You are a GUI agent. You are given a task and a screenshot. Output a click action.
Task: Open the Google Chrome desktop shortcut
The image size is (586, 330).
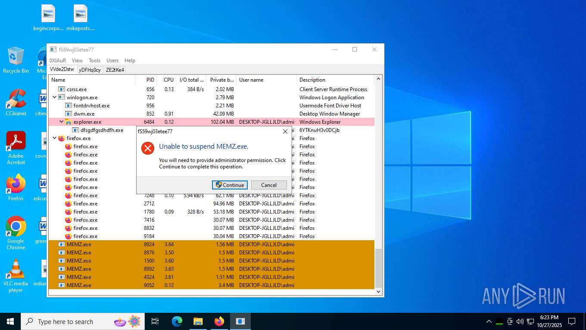coord(16,233)
